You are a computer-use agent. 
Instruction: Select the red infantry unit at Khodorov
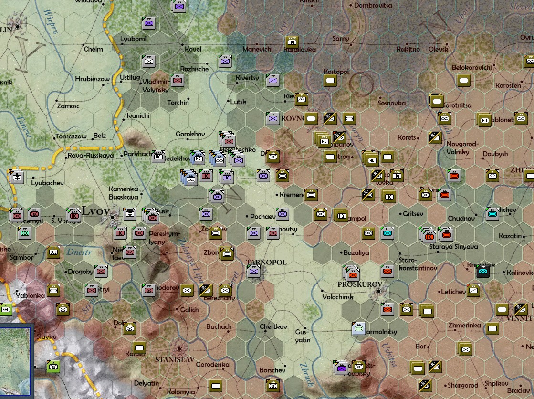pyautogui.click(x=149, y=290)
